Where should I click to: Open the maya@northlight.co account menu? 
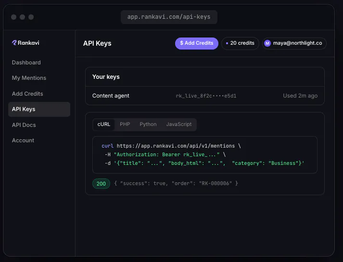click(x=294, y=43)
